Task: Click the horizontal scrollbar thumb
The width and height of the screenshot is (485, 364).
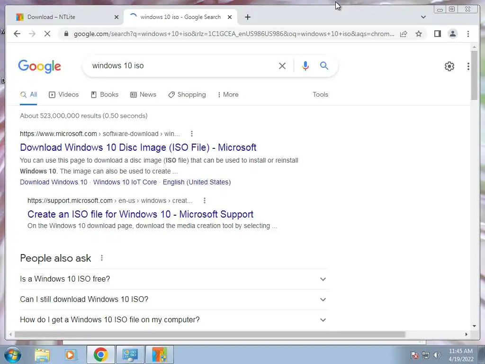Action: [210, 334]
